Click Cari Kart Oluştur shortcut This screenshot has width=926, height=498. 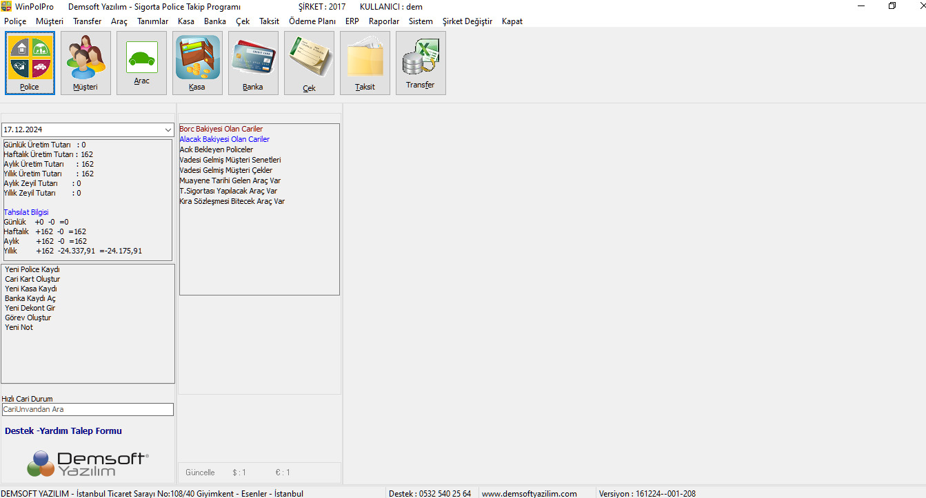(x=32, y=279)
